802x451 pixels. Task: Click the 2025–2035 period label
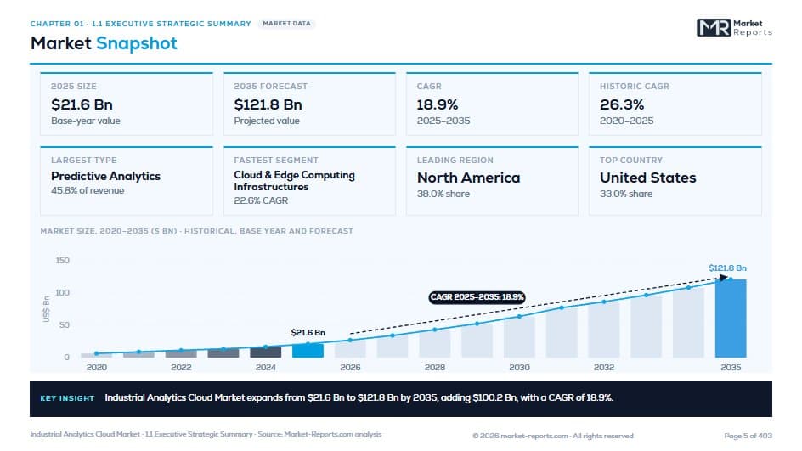coord(443,121)
